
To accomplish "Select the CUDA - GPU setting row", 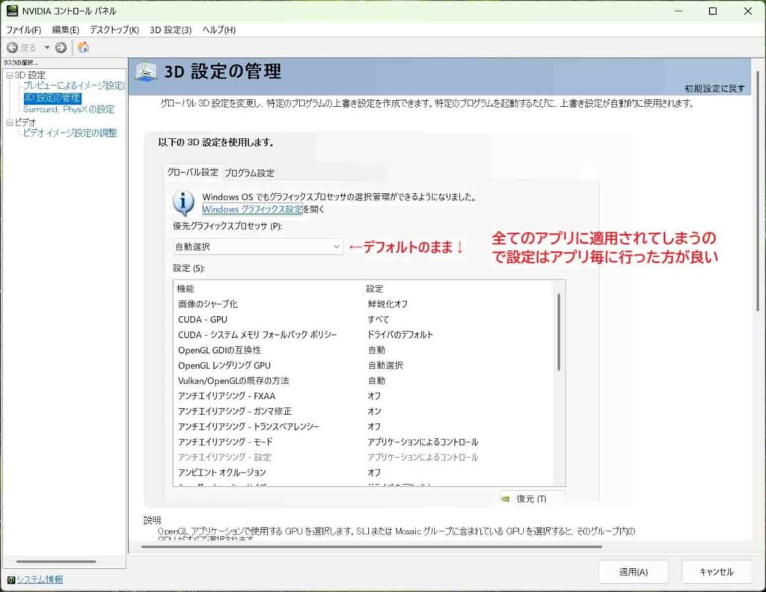I will click(364, 319).
